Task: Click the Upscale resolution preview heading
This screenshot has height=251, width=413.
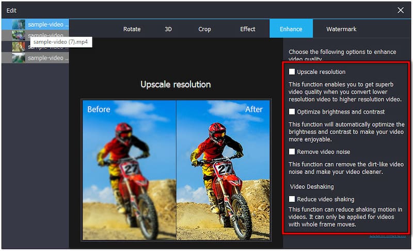Action: (176, 84)
